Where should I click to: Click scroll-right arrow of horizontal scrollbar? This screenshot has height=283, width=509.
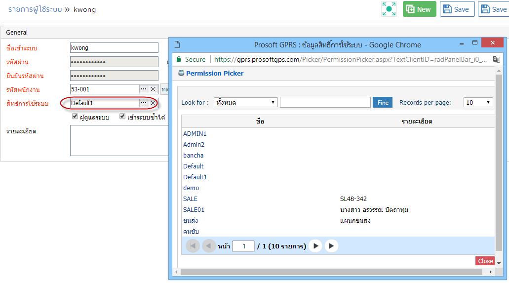coord(490,272)
